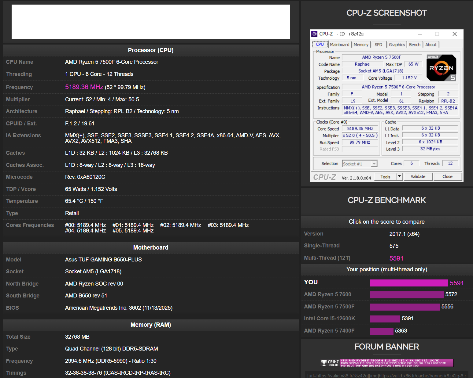Click the AMD Ryzen 5 7400F comparison bar
Image resolution: width=473 pixels, height=378 pixels.
click(x=382, y=331)
